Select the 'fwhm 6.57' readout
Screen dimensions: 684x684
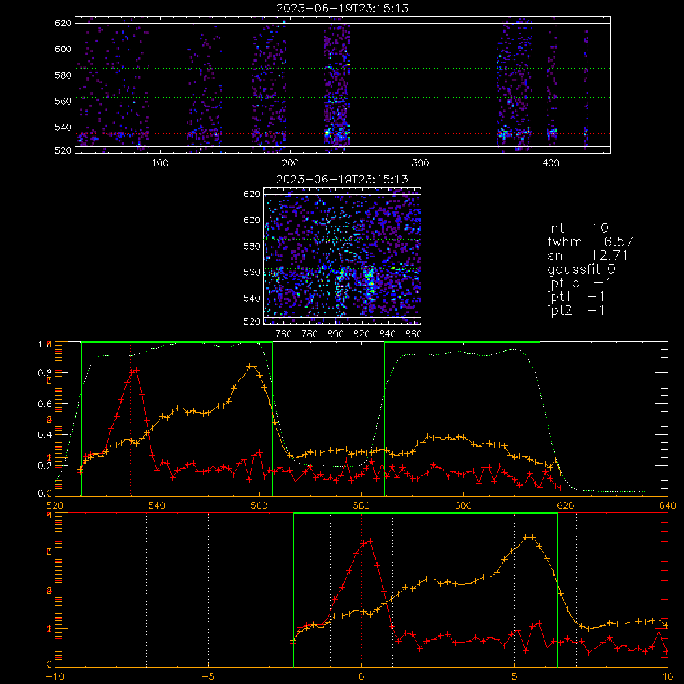(x=590, y=241)
